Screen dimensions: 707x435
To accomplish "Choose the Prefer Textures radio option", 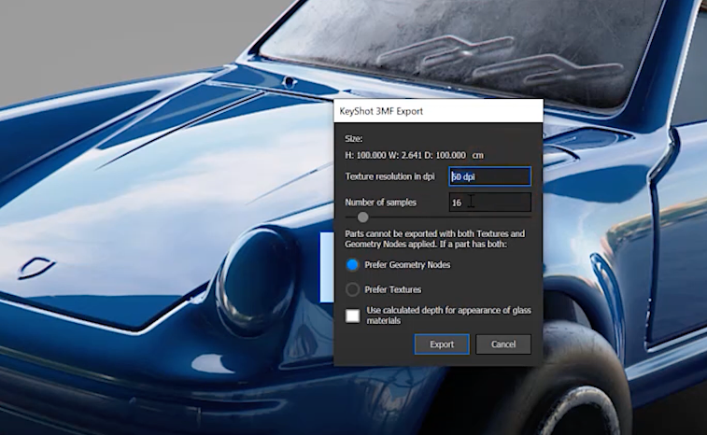I will [353, 289].
